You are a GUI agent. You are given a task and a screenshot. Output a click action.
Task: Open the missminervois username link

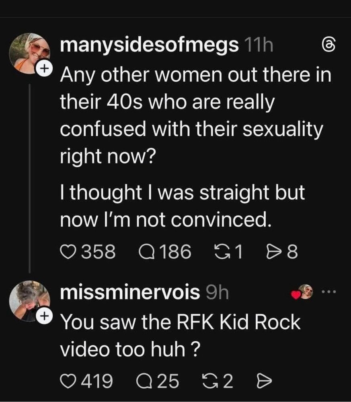pyautogui.click(x=129, y=293)
